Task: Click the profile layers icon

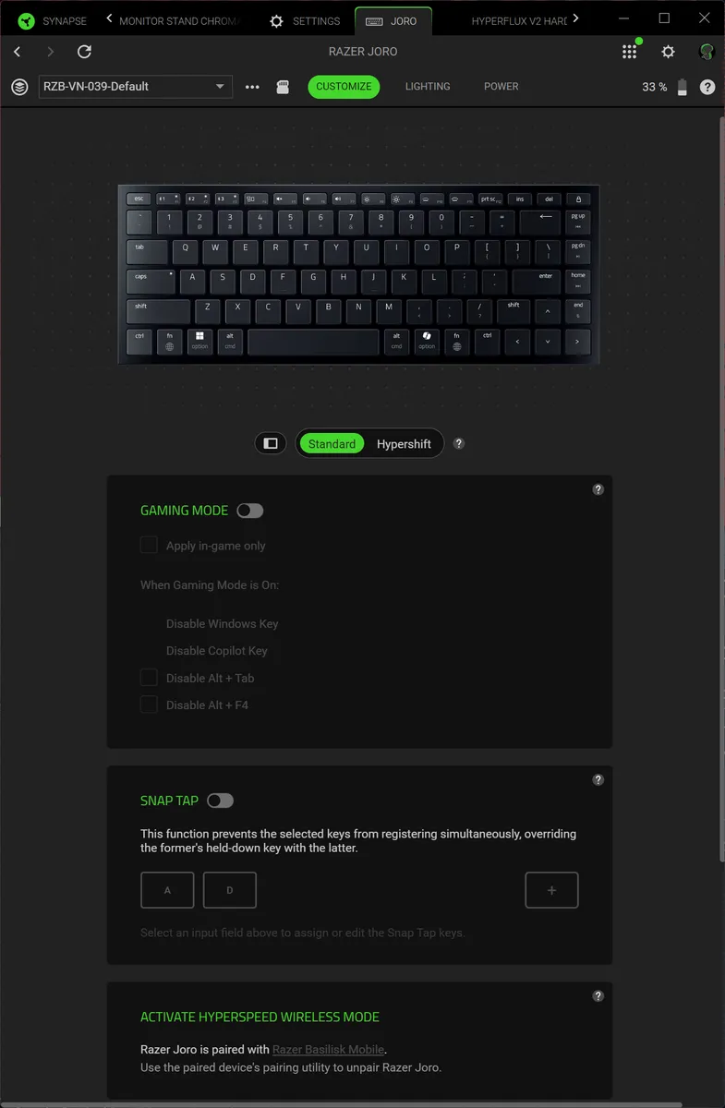Action: 19,87
